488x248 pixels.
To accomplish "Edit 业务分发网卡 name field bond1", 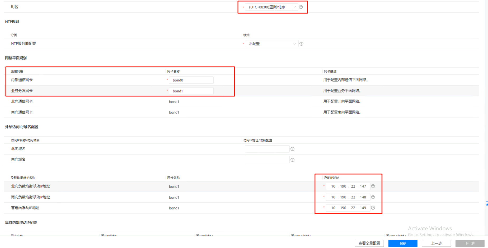I will [191, 91].
